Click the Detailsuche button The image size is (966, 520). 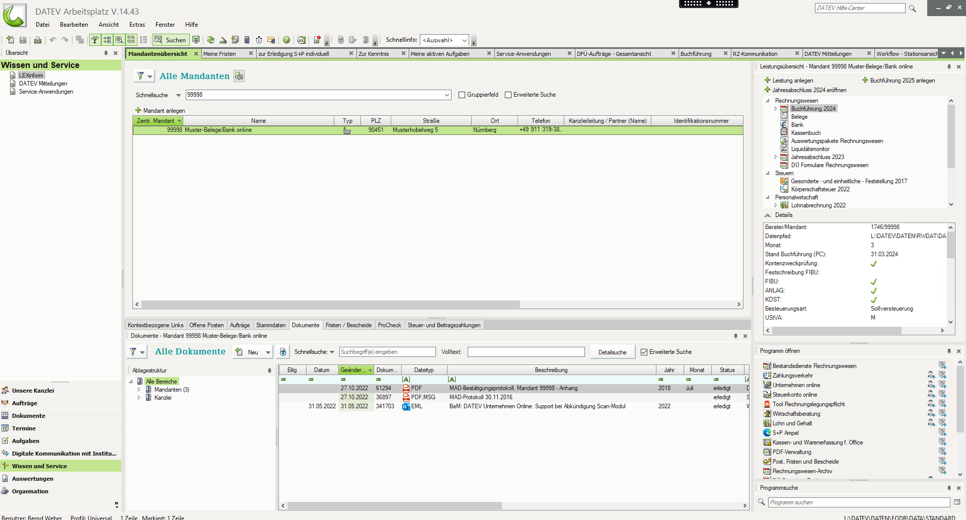click(612, 352)
